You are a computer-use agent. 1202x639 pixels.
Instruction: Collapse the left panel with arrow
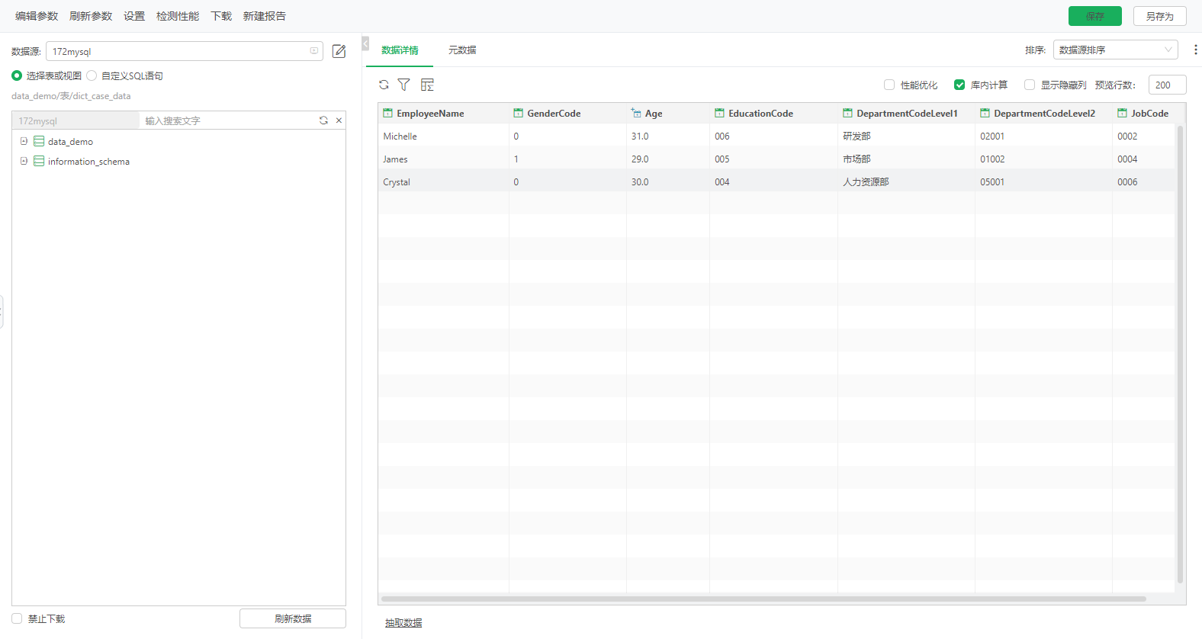(x=365, y=44)
